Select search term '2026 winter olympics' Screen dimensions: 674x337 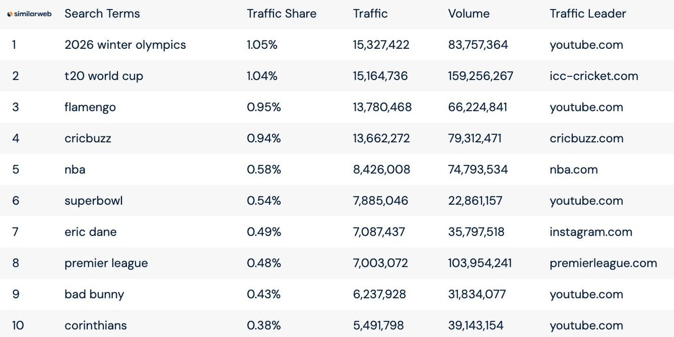point(125,45)
